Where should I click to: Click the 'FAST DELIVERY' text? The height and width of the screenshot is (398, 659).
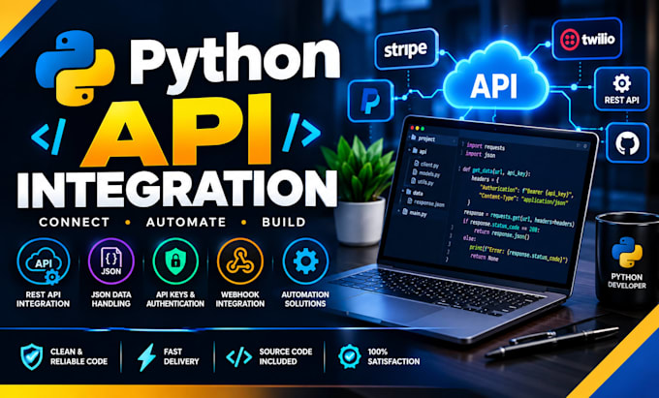pyautogui.click(x=181, y=356)
